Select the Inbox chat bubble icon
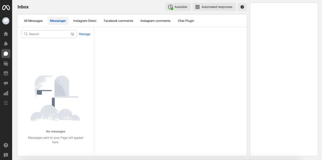The width and height of the screenshot is (322, 160). click(6, 54)
